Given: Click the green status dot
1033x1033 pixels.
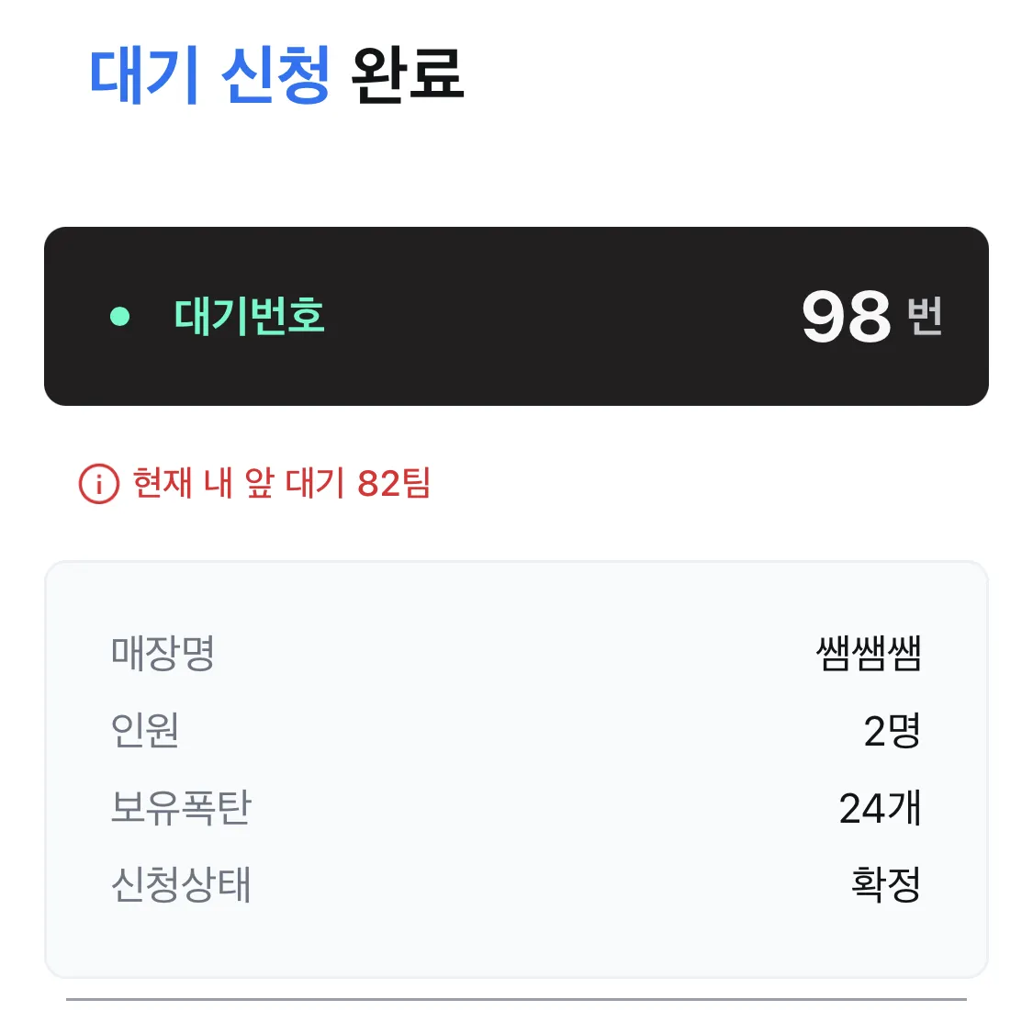Looking at the screenshot, I should point(120,316).
